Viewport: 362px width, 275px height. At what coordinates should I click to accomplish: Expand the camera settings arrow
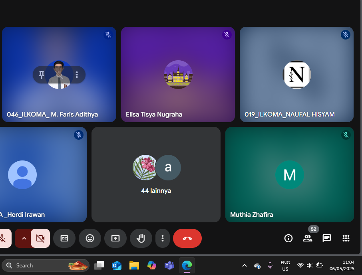pos(24,238)
